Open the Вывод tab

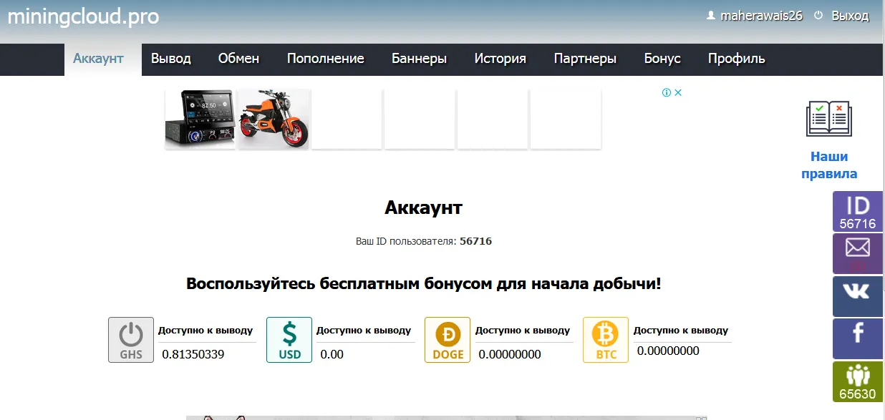tap(171, 59)
